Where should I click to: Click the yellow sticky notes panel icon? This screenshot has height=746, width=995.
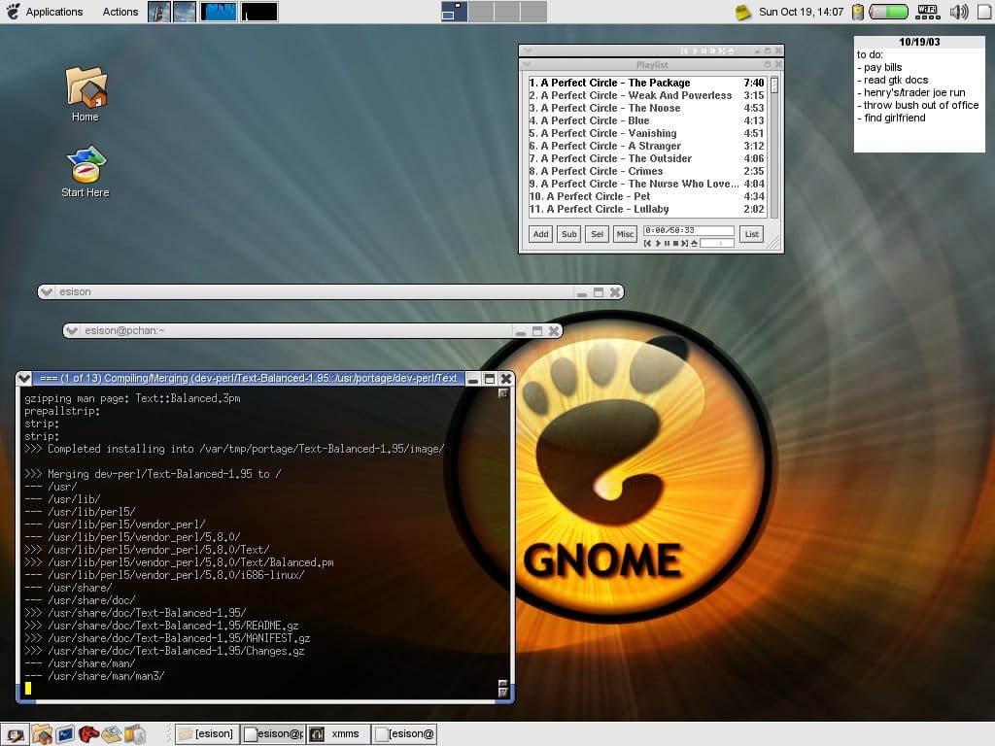click(743, 12)
